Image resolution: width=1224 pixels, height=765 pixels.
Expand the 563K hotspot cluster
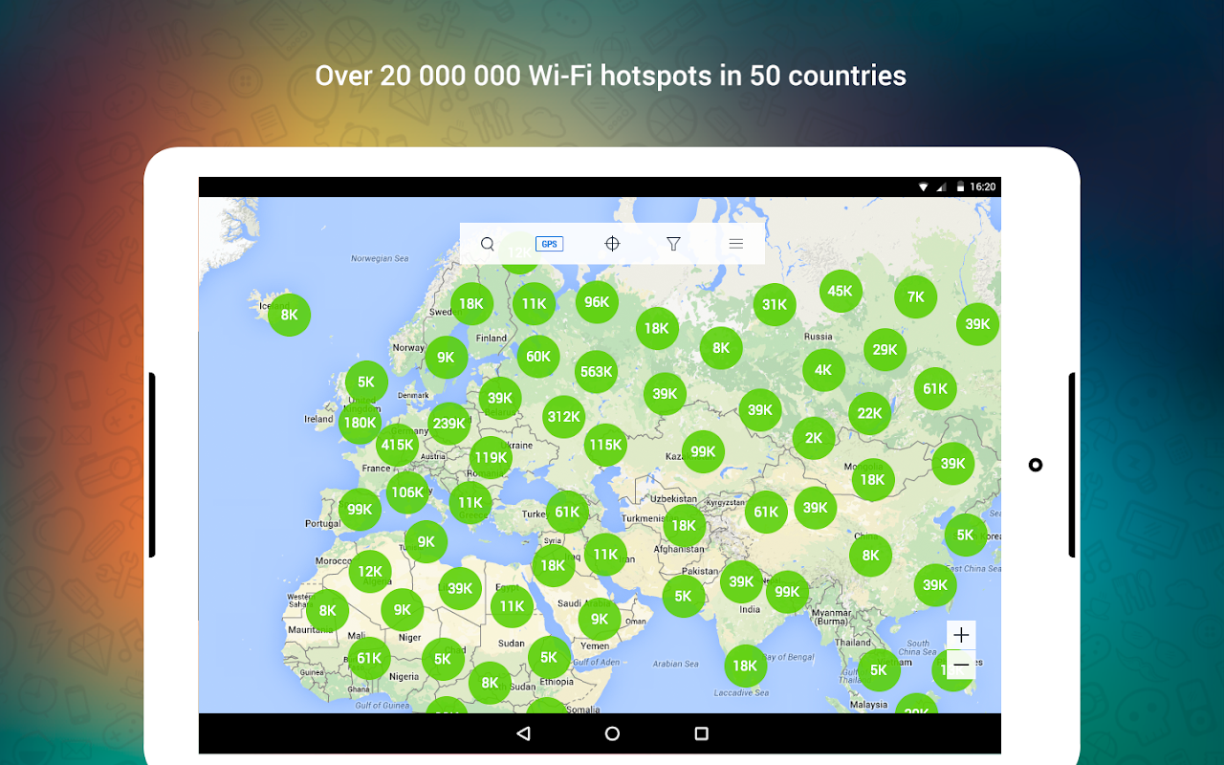596,372
